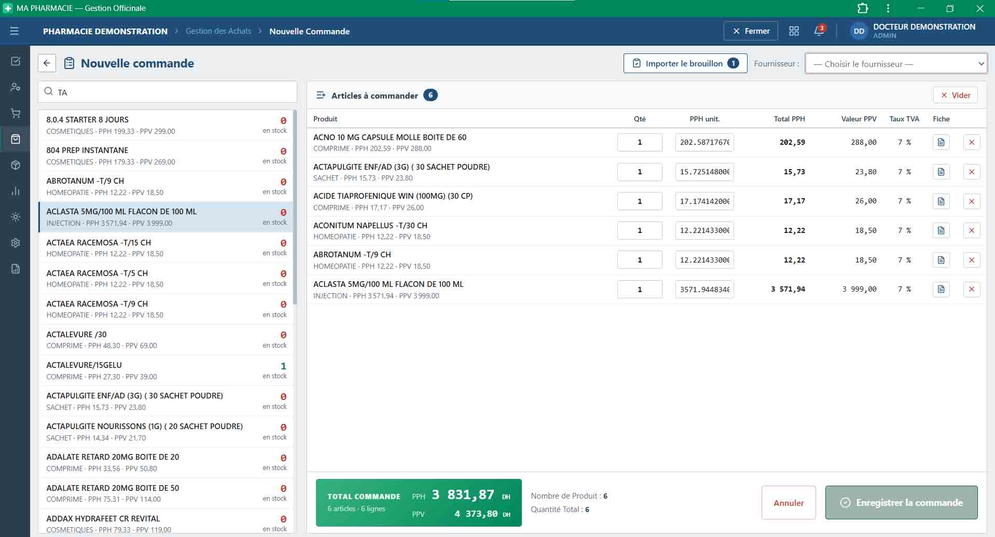This screenshot has height=537, width=995.
Task: Edit PPH unit field for ACLASTA row
Action: click(x=704, y=289)
